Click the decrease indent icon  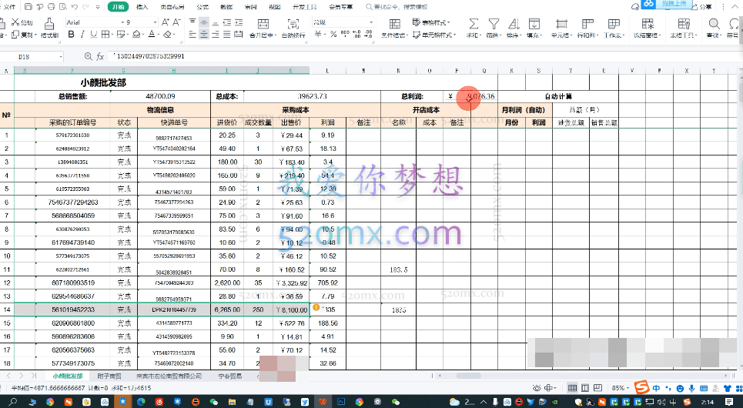coord(227,22)
